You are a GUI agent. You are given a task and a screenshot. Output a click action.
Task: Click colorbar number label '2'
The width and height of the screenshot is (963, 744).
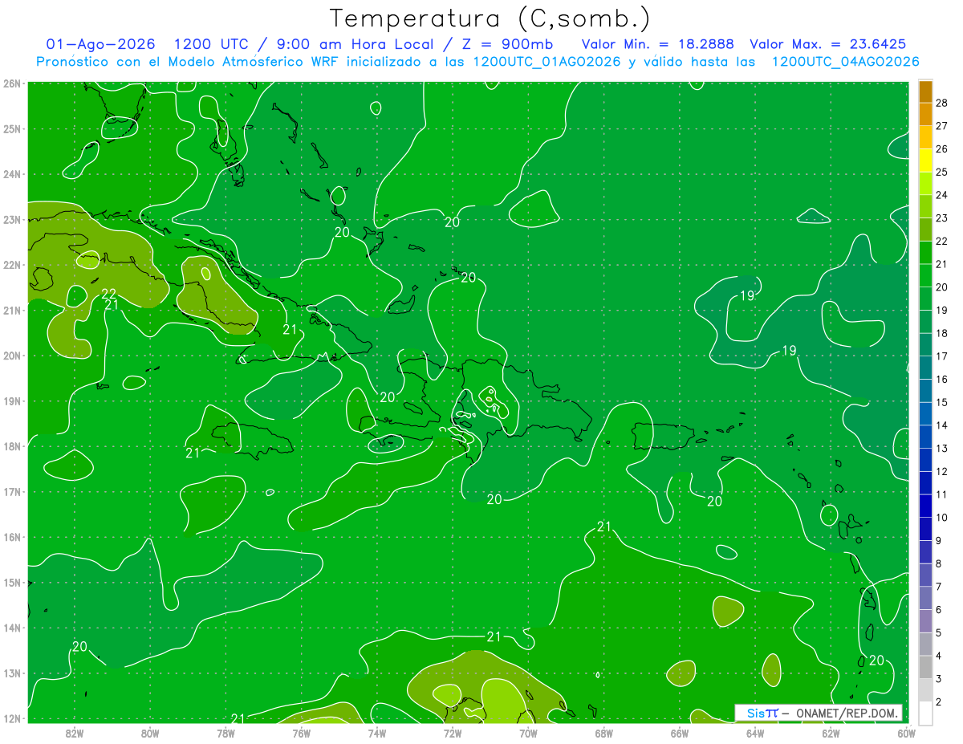pos(939,702)
